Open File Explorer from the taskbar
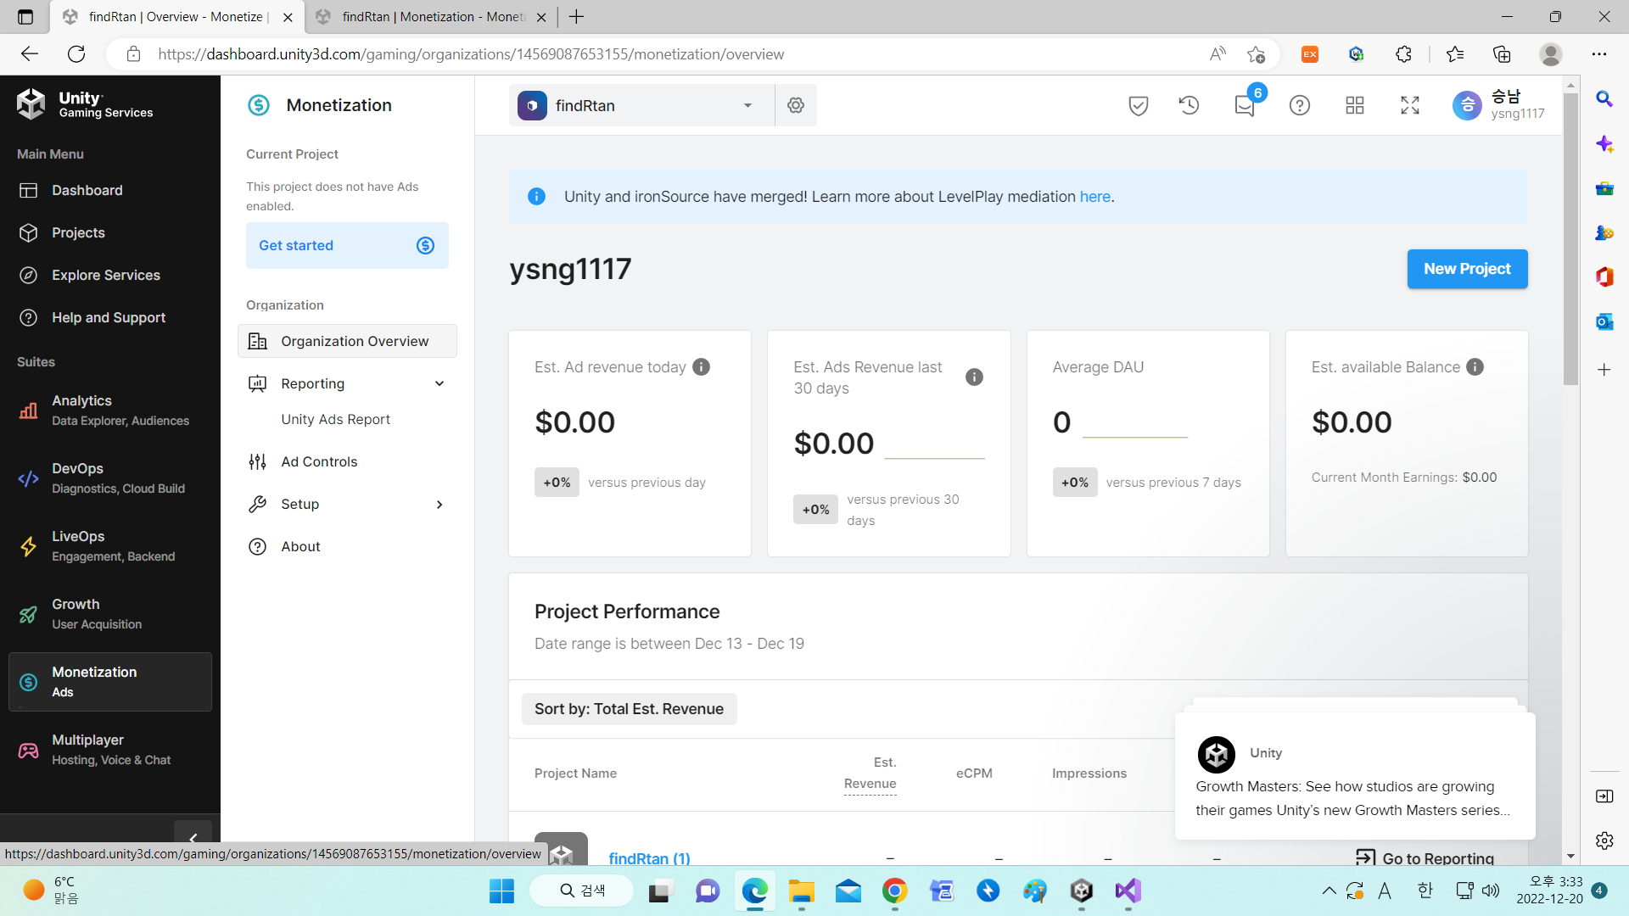This screenshot has height=916, width=1629. 802,891
